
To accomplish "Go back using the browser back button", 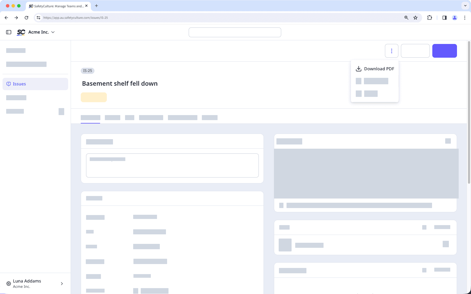I will pyautogui.click(x=6, y=17).
